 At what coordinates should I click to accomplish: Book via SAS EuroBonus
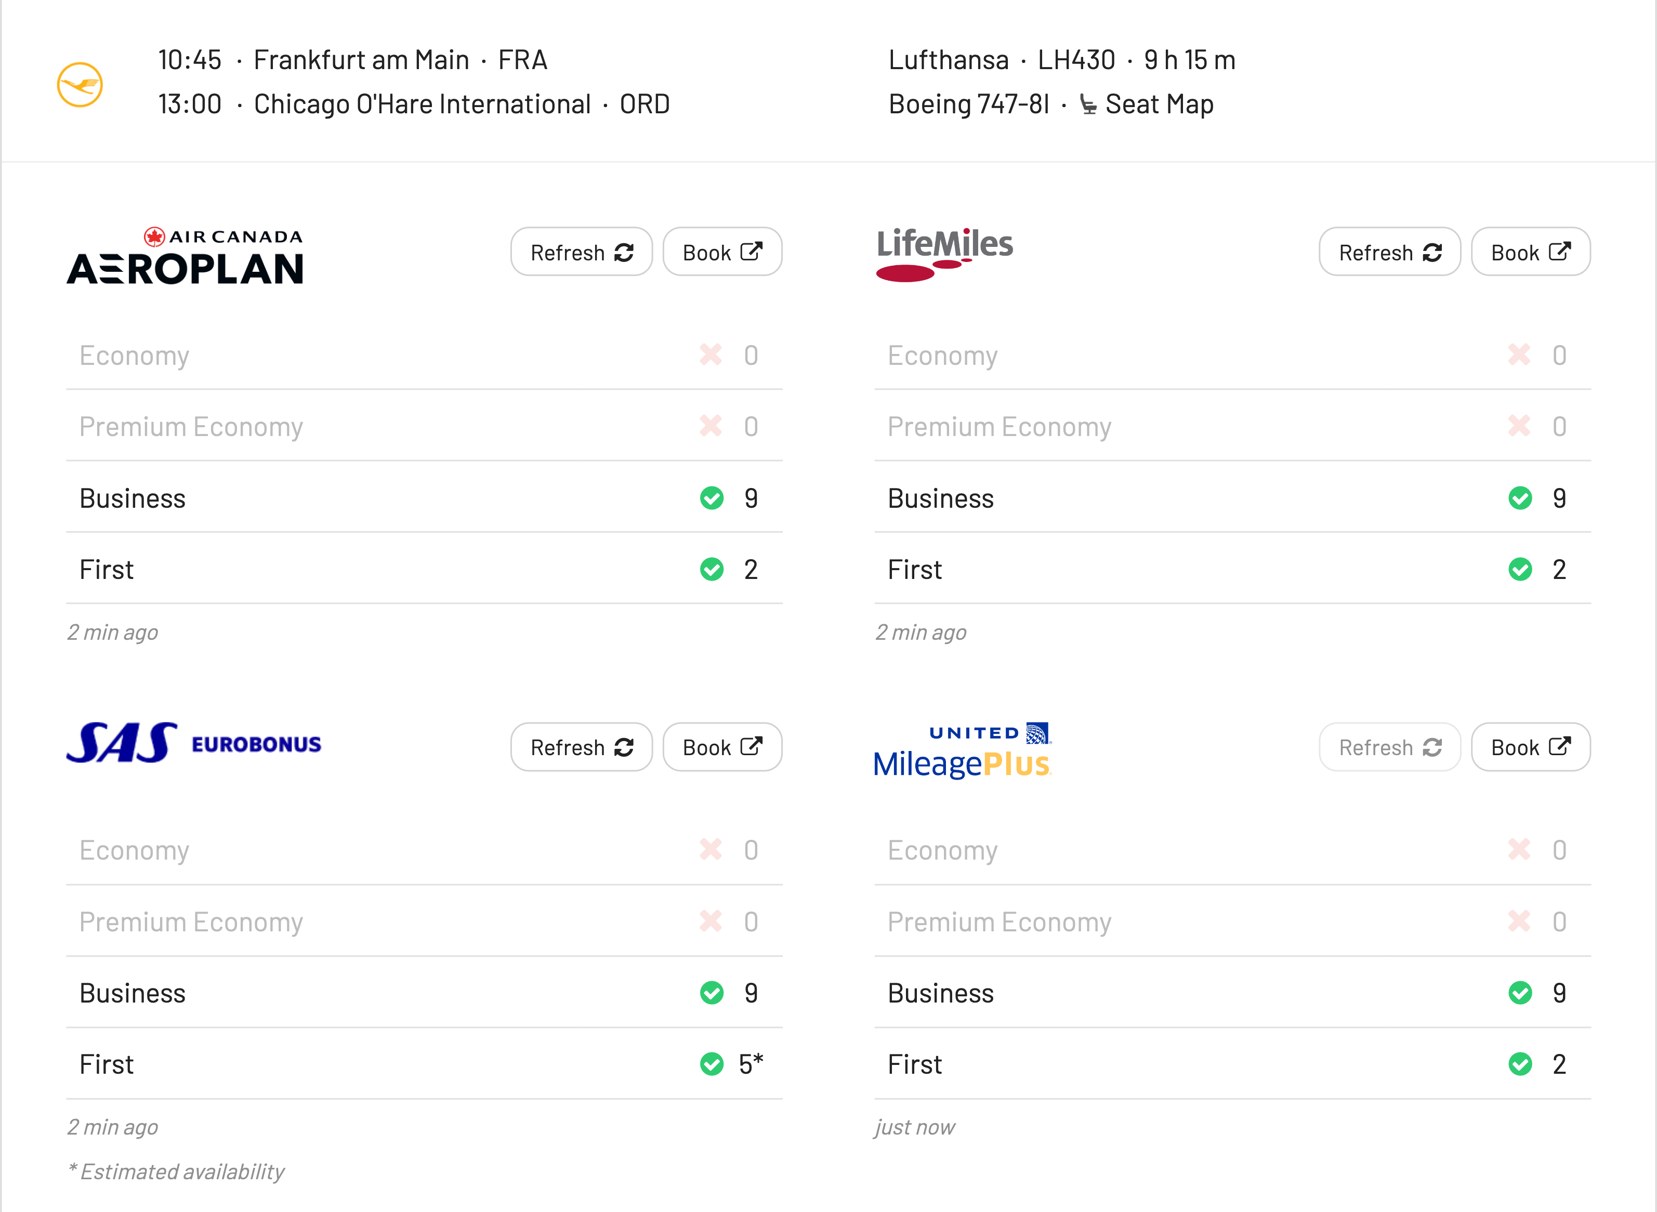coord(722,747)
